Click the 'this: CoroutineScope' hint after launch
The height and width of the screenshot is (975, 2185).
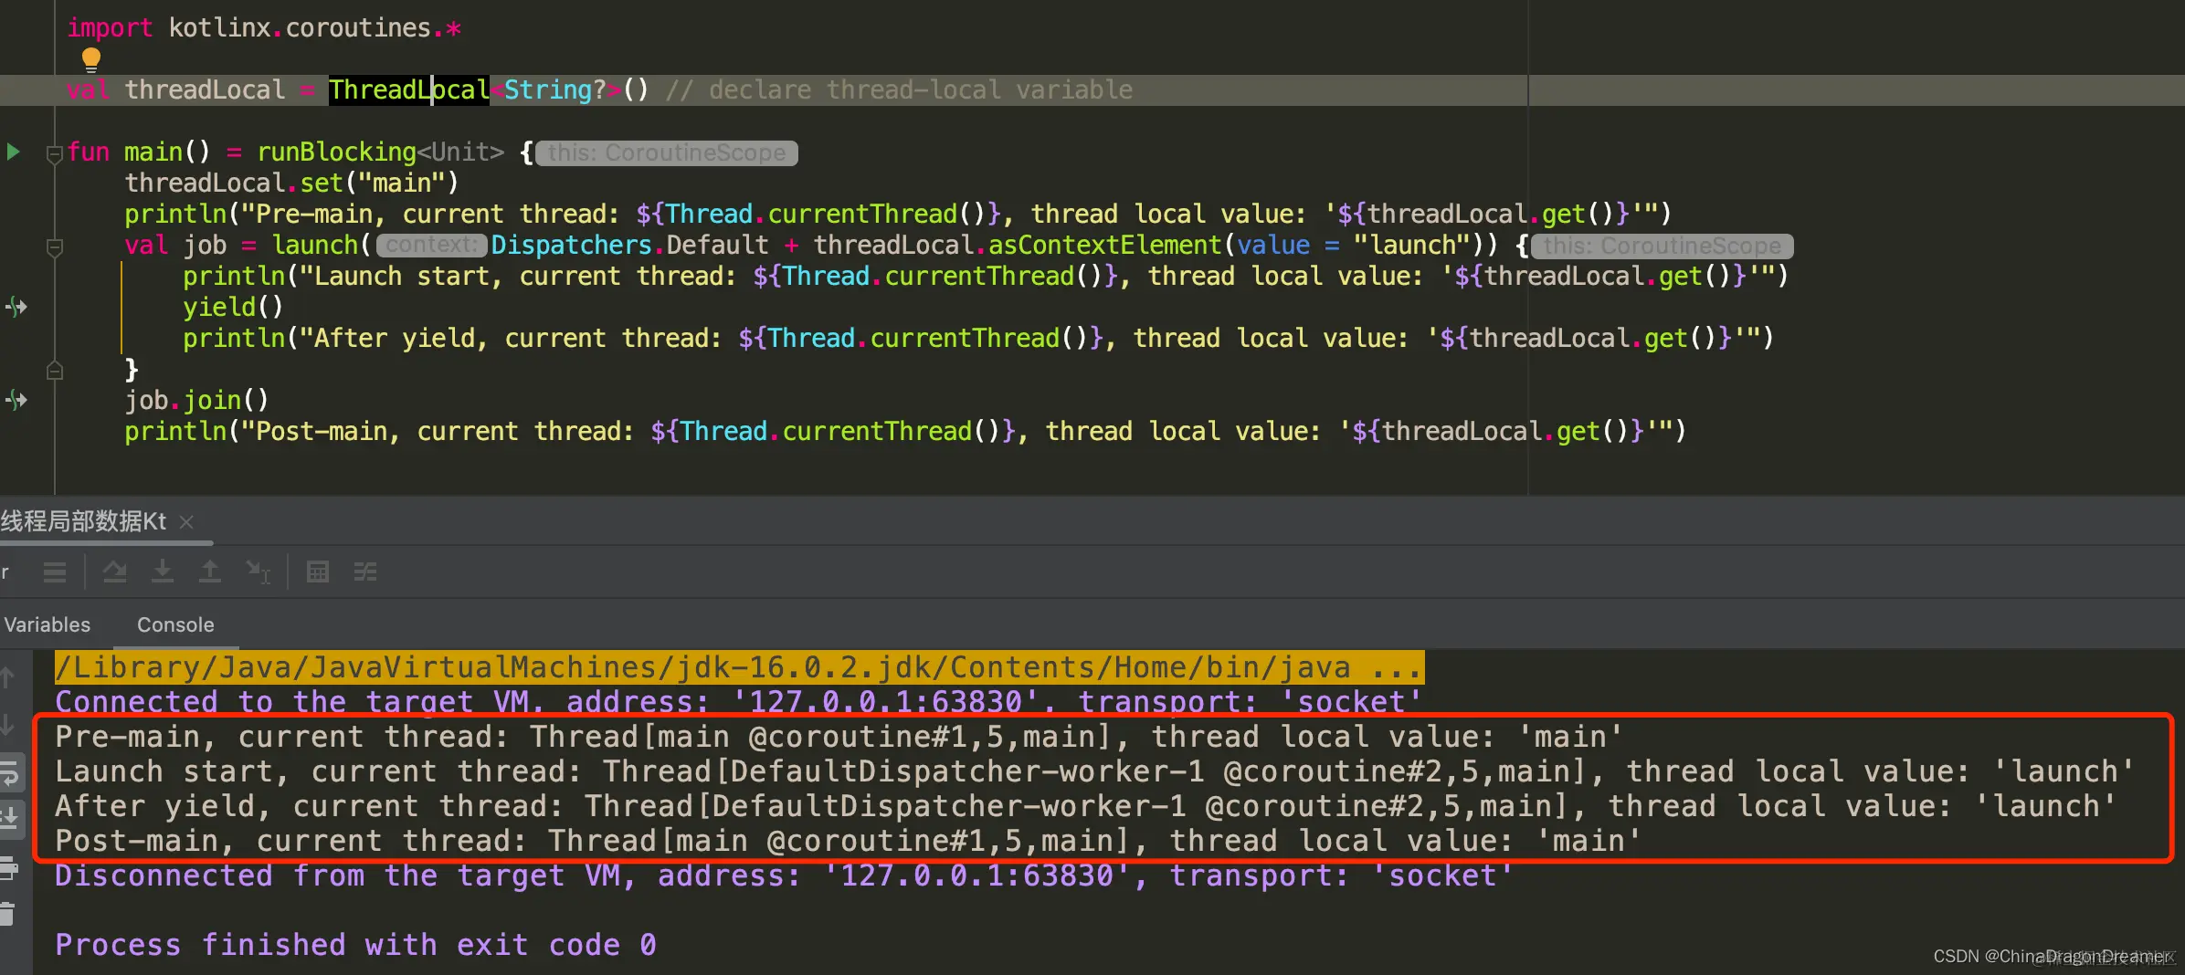(x=1662, y=246)
